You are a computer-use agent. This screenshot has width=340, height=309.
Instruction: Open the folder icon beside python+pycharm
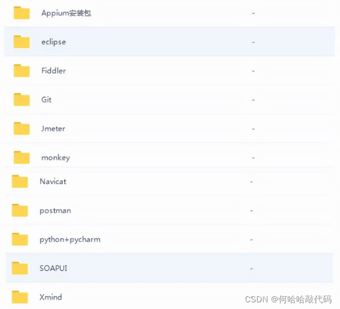20,239
